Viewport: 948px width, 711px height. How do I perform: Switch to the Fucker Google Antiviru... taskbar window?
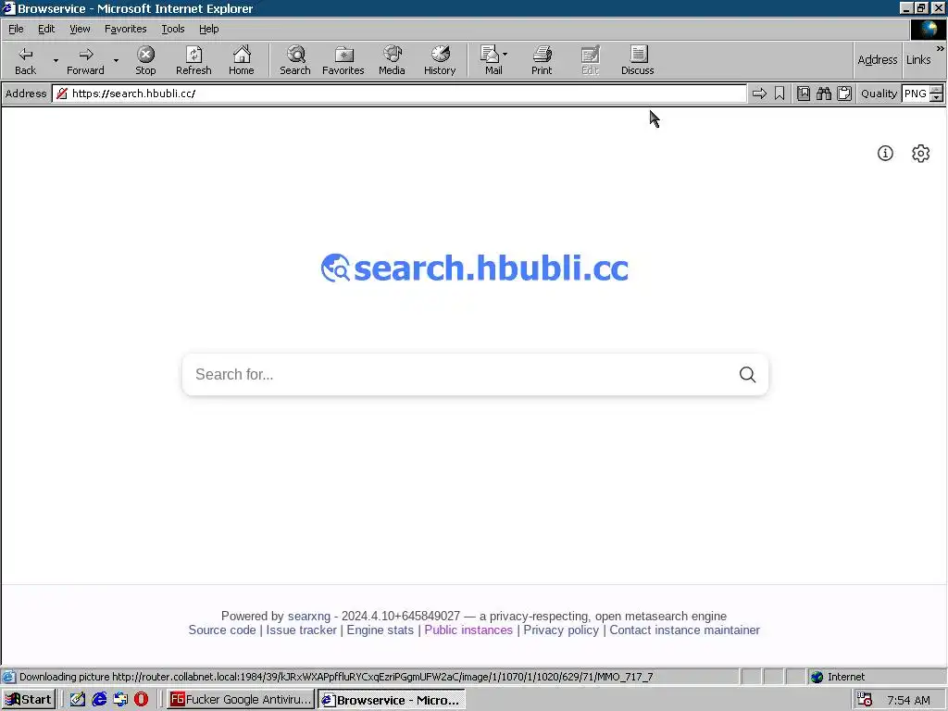[x=241, y=700]
